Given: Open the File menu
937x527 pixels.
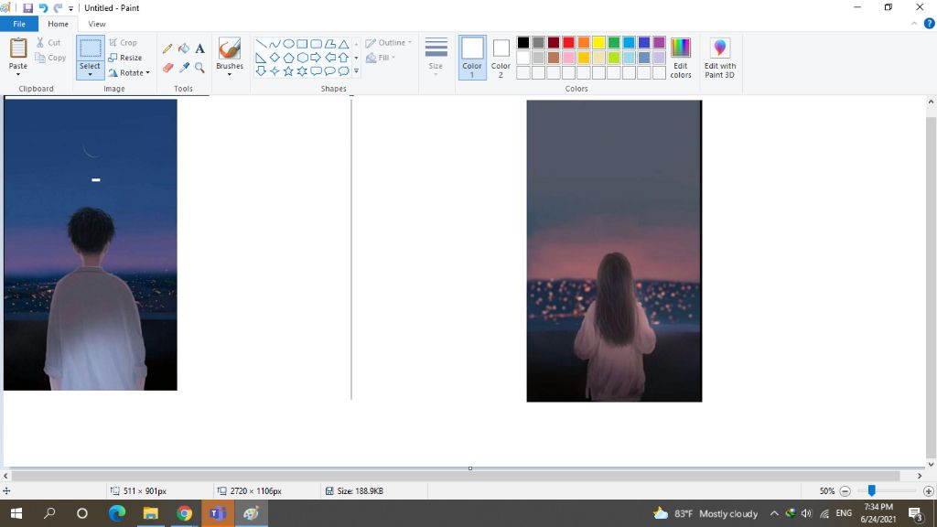Looking at the screenshot, I should coord(19,24).
